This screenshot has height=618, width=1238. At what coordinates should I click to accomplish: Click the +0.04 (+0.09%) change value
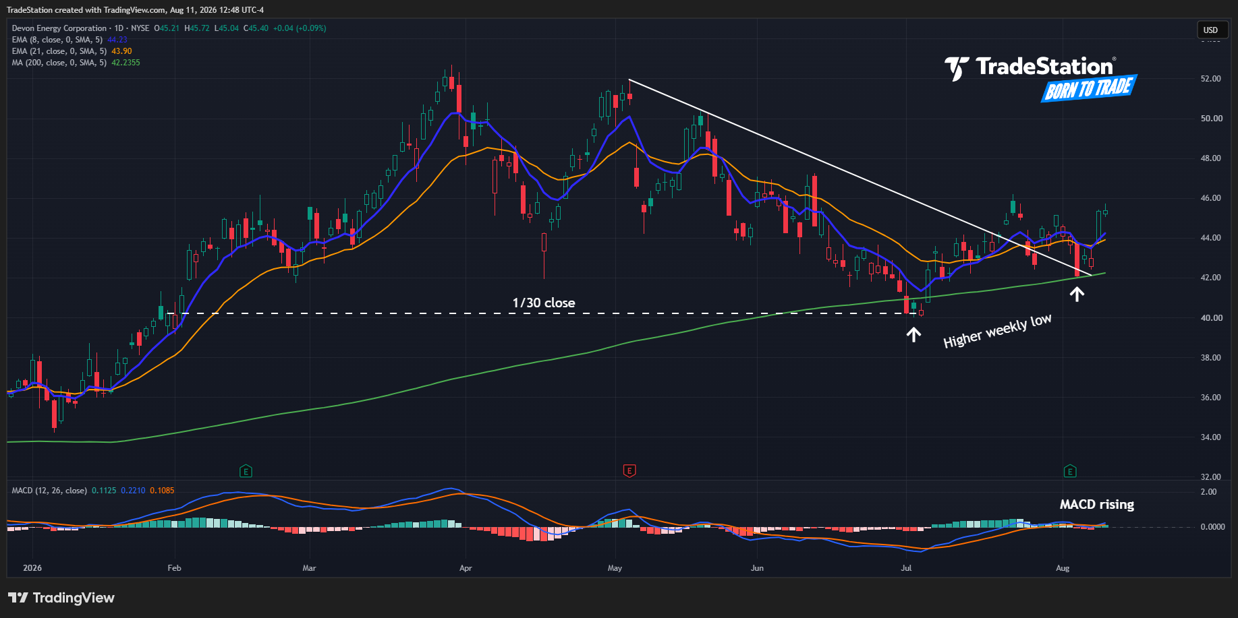point(300,28)
